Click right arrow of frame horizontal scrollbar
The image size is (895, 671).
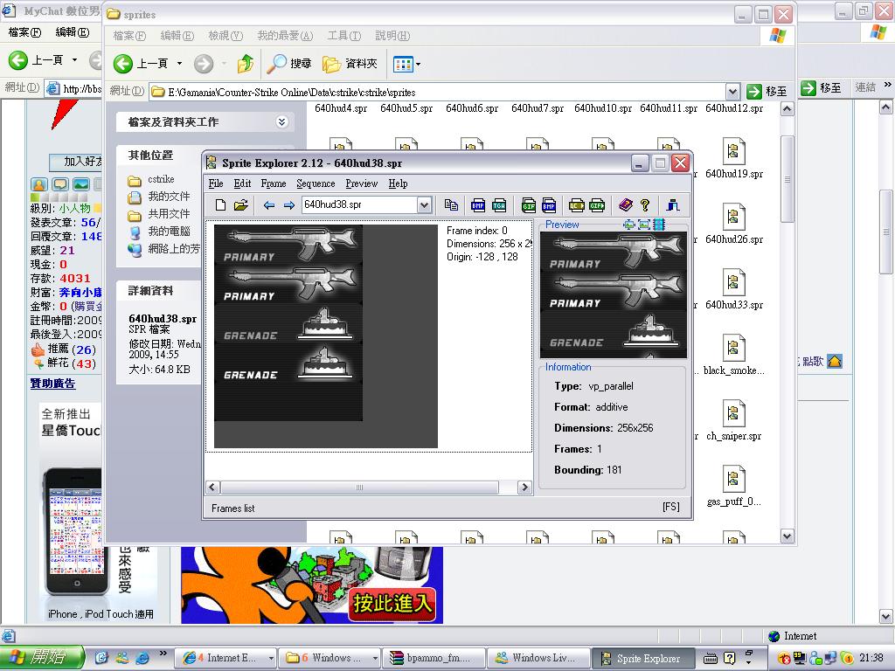[524, 488]
